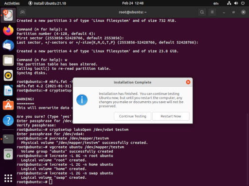Viewport: 249px width, 186px height.
Task: Open the Help question mark icon
Action: click(x=8, y=120)
